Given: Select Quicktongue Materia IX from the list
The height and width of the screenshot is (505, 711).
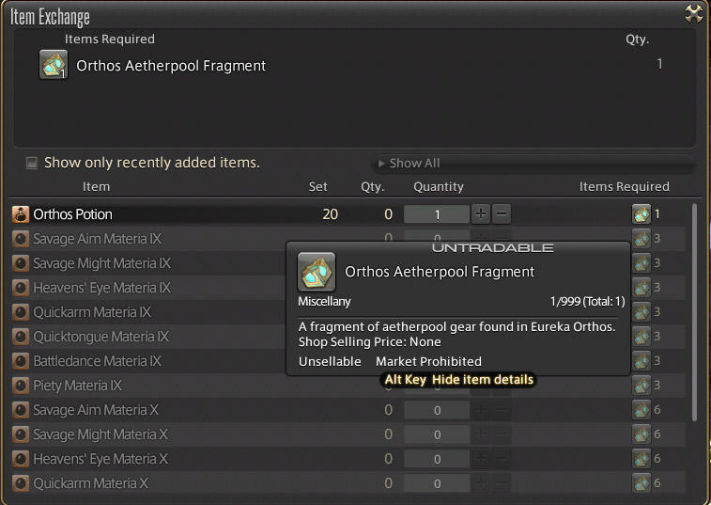Looking at the screenshot, I should [x=100, y=337].
